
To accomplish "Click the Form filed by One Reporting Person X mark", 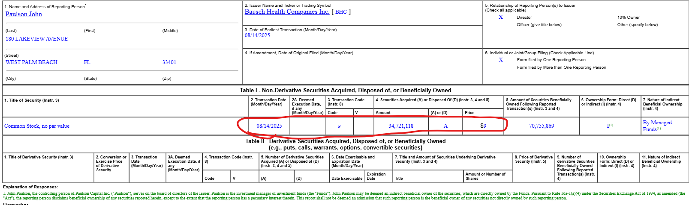I will tap(500, 60).
